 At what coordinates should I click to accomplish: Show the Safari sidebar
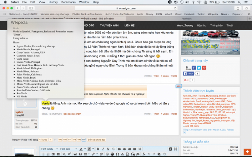pyautogui.click(x=31, y=8)
